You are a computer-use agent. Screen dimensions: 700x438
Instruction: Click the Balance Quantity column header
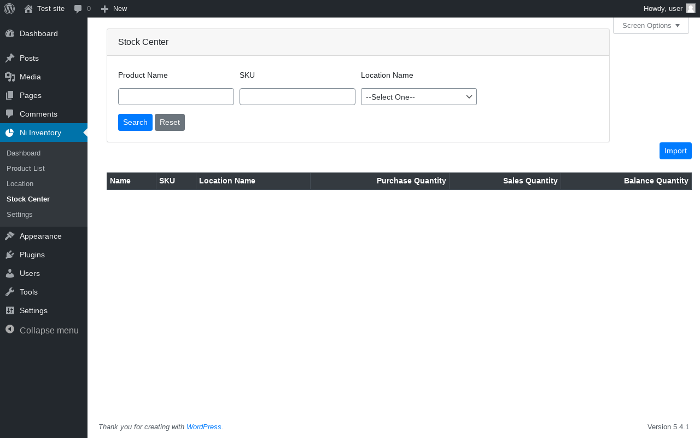coord(626,181)
